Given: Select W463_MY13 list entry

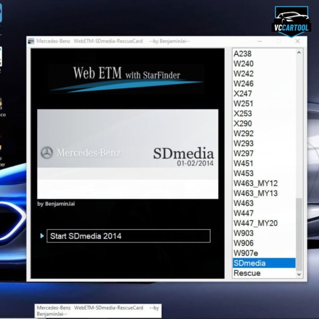Looking at the screenshot, I should (x=264, y=194).
